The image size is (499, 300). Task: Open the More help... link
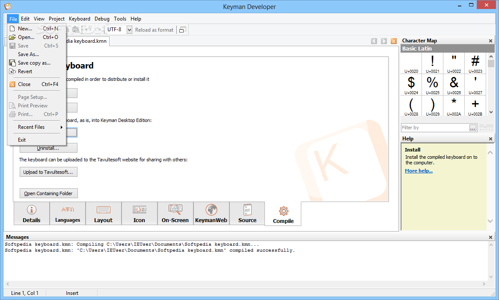point(419,171)
